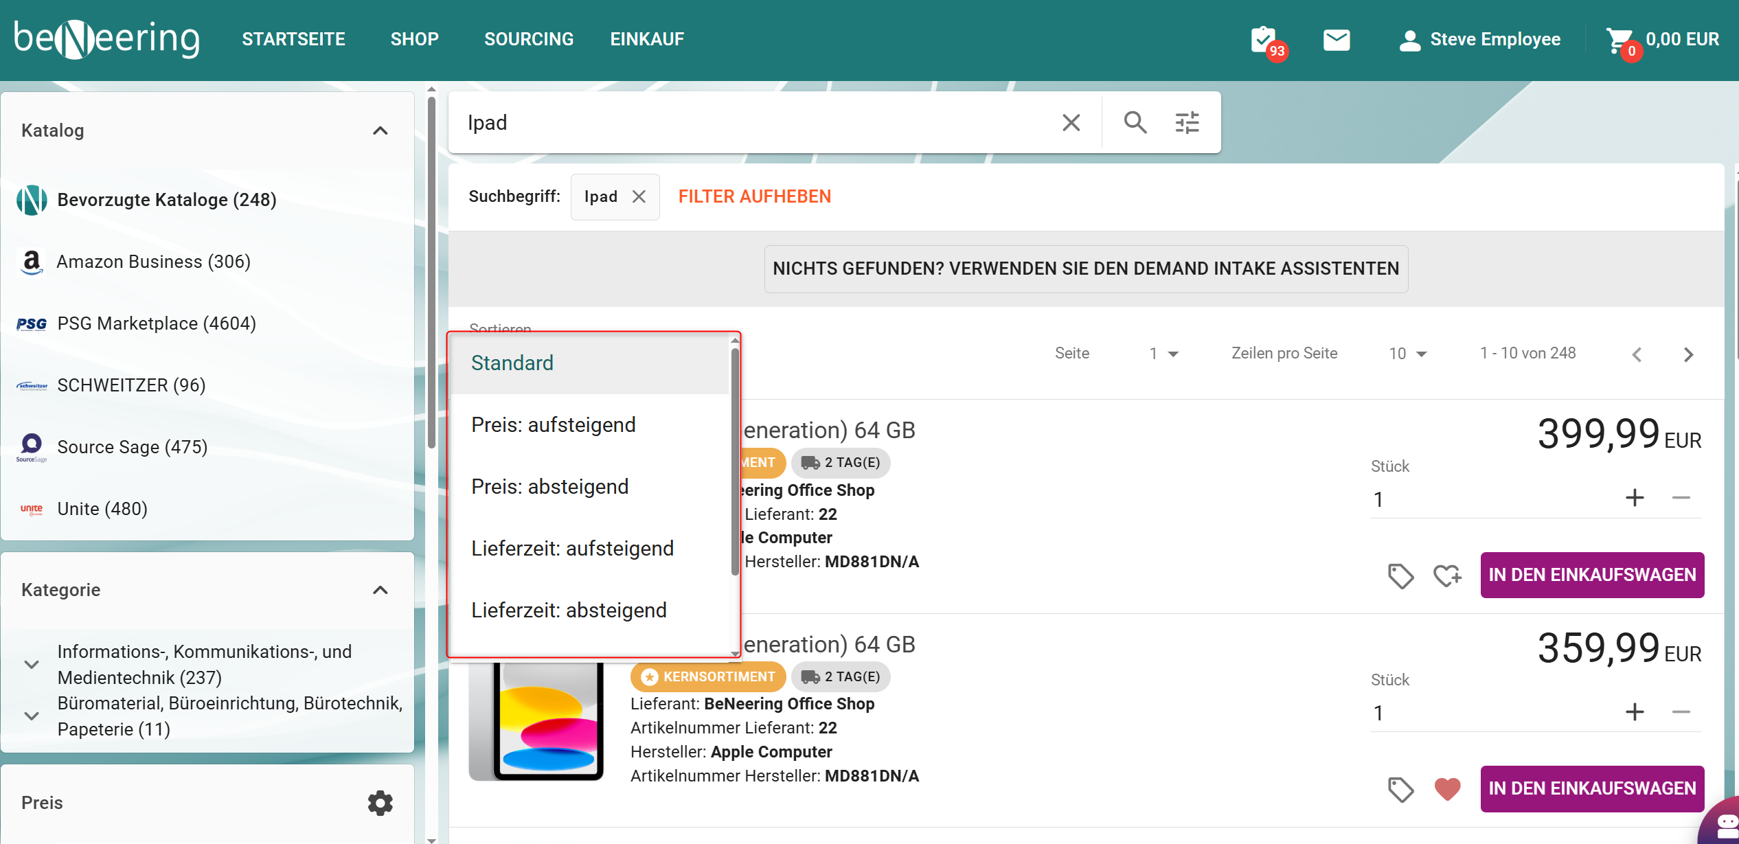Edit quantity field of 359,99 EUR item
1739x844 pixels.
[1490, 713]
